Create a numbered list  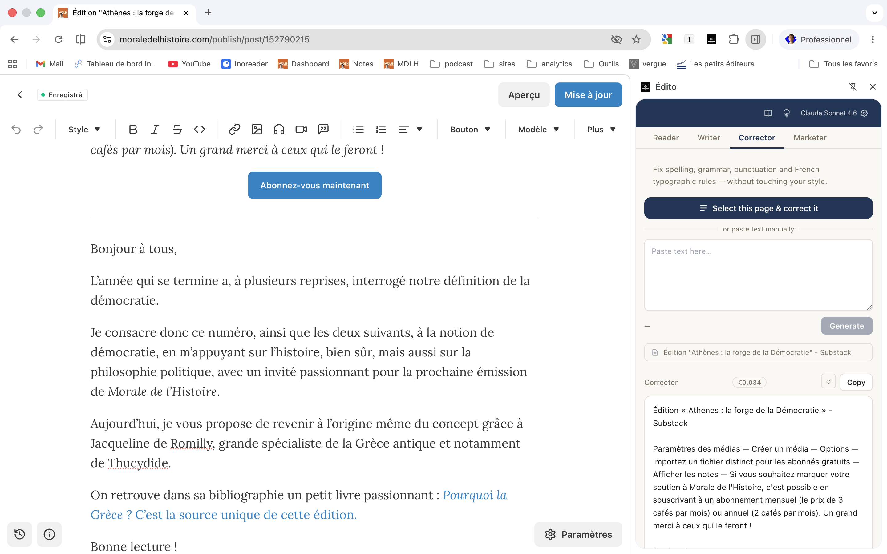point(381,129)
